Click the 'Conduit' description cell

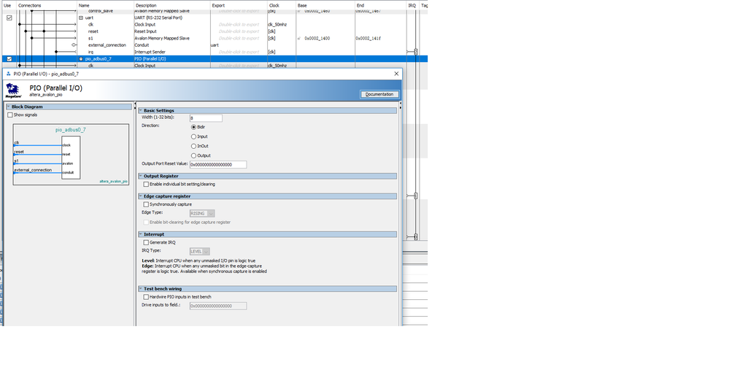(142, 45)
